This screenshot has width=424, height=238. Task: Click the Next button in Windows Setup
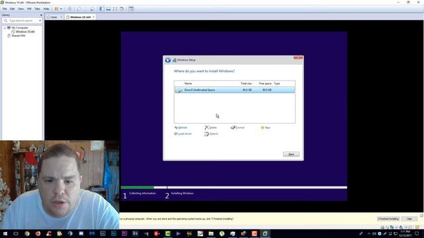291,154
